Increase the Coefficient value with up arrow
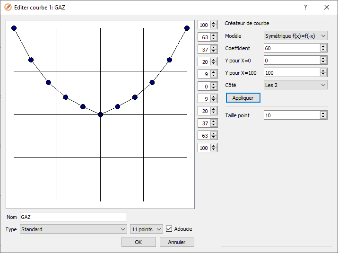 (323, 46)
